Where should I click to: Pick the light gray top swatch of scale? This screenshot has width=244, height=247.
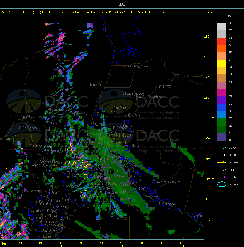pyautogui.click(x=222, y=27)
